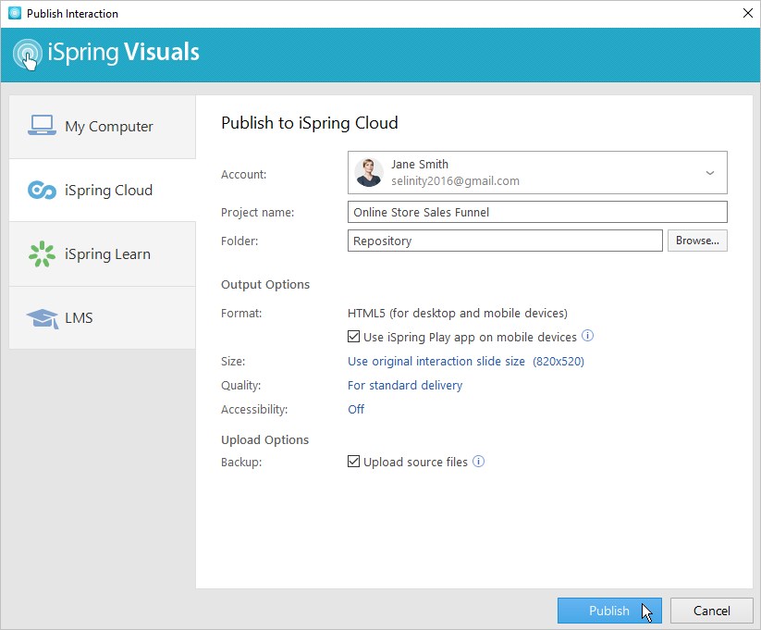Click Jane Smith's account avatar
Screen dimensions: 761x630
click(x=369, y=172)
